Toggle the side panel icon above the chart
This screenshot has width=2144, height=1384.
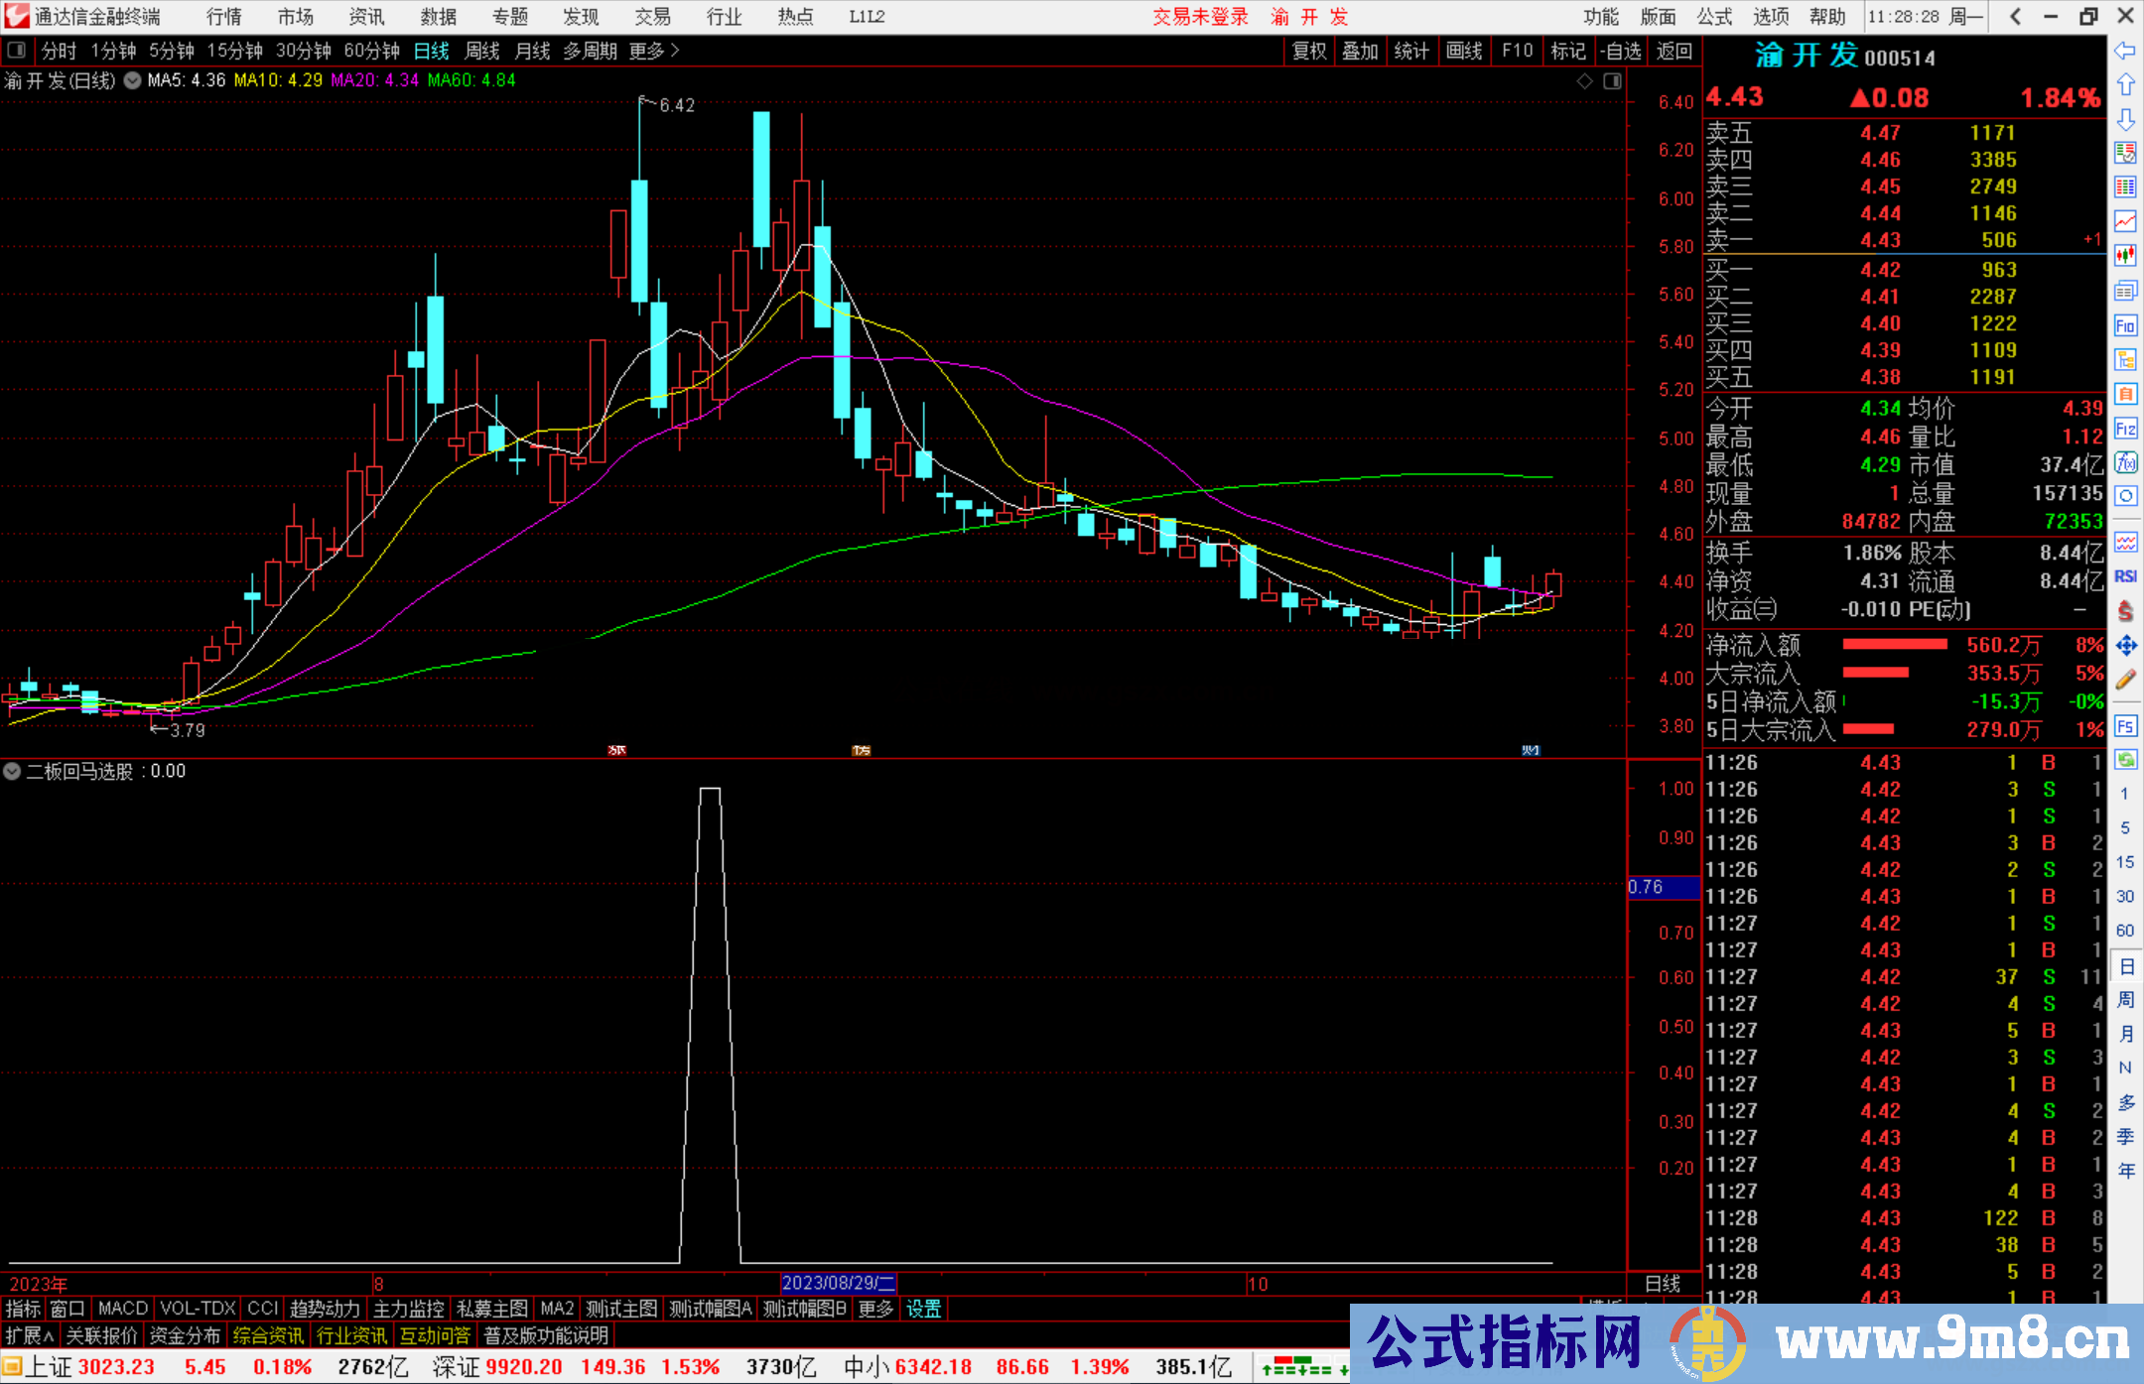click(1612, 81)
